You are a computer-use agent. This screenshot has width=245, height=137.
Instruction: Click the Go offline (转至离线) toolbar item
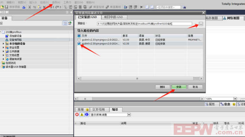[113, 7]
